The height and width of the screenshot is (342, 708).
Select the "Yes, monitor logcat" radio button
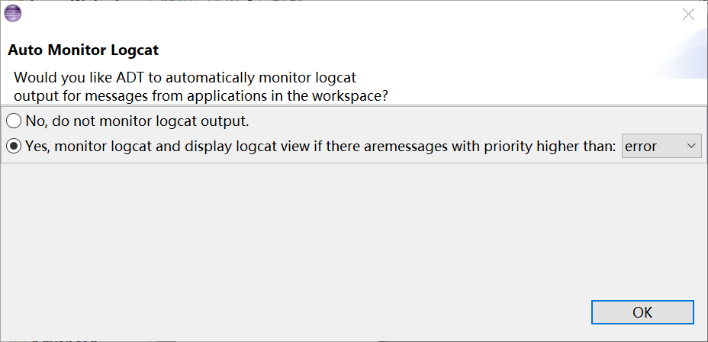click(x=14, y=146)
